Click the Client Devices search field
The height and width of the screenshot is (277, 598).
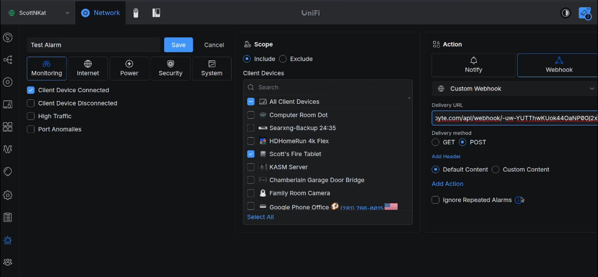coord(329,87)
